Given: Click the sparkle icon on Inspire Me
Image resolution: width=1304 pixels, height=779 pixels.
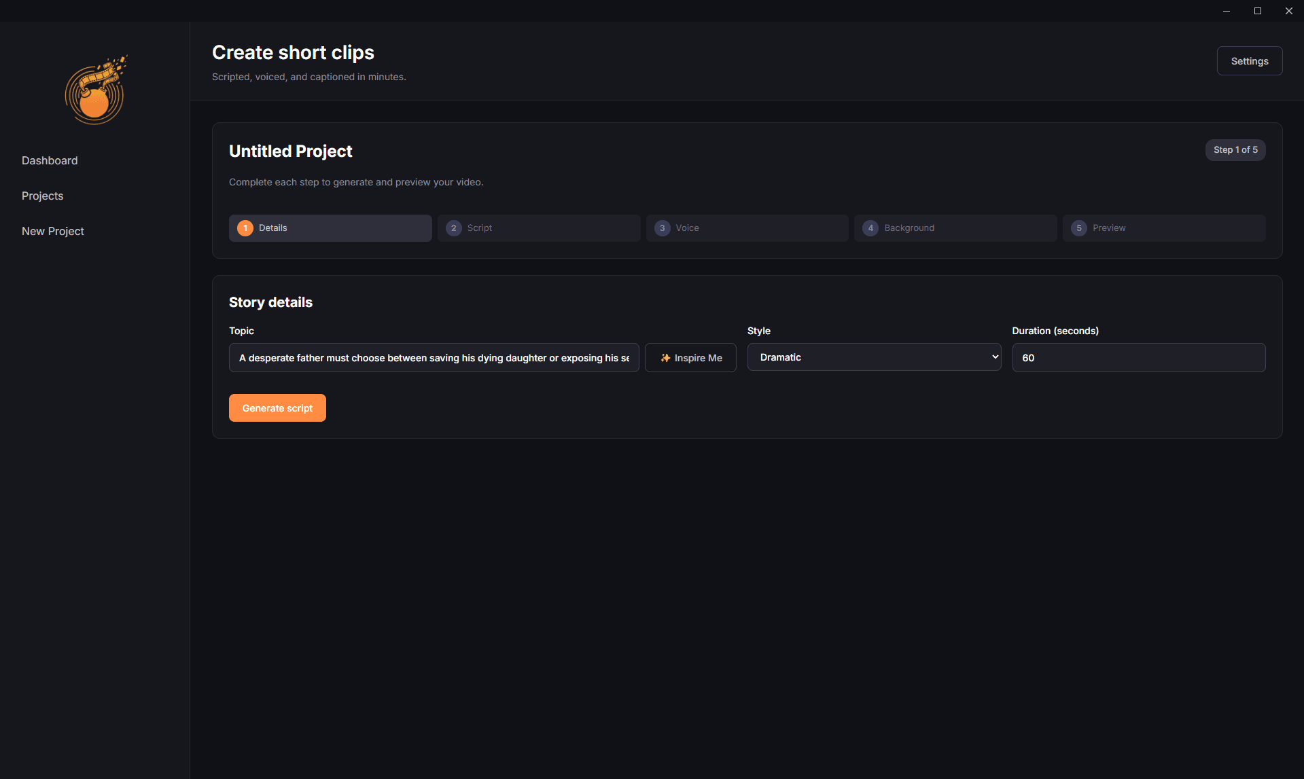Looking at the screenshot, I should [x=665, y=357].
